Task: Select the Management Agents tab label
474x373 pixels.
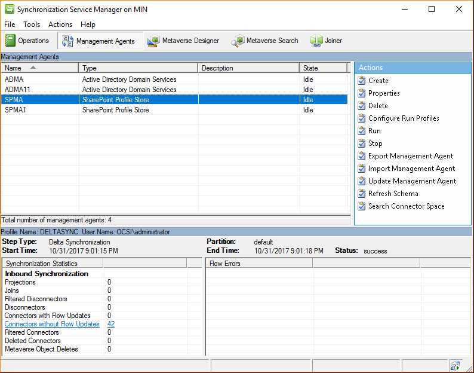Action: [105, 41]
